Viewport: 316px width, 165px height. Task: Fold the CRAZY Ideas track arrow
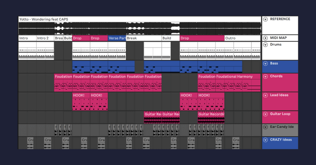[x=265, y=140]
